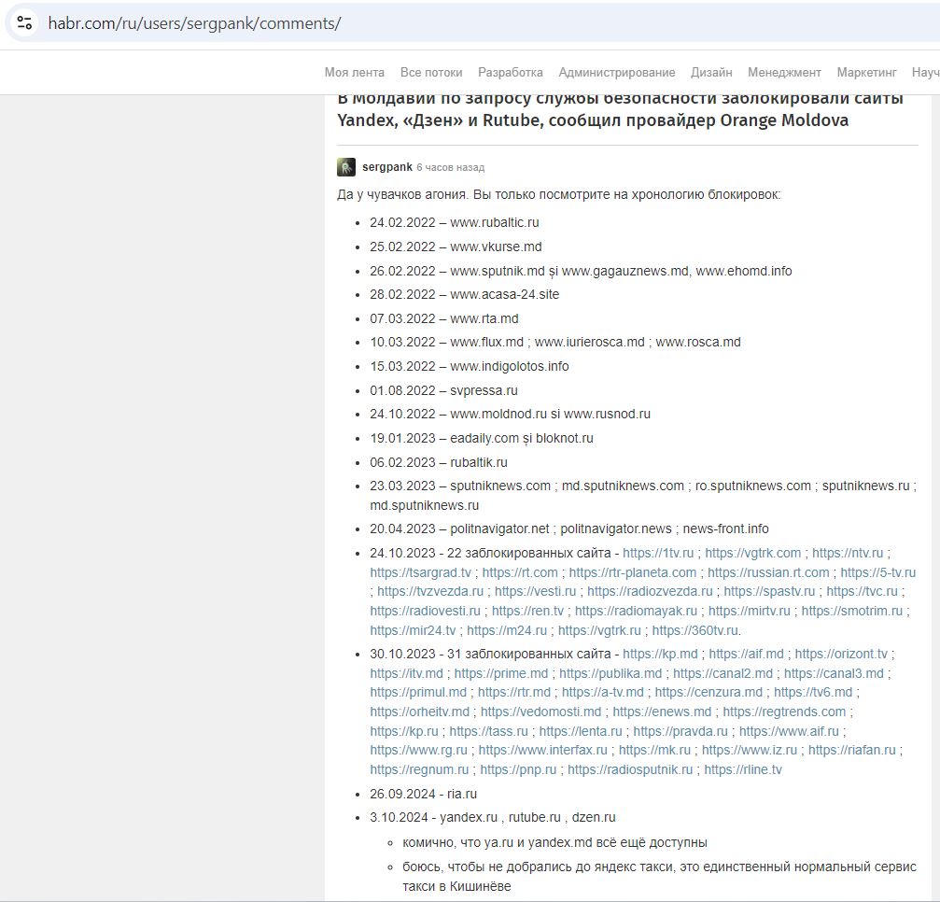Click the https://cenzura.md link
Screen dimensions: 940x902
(x=708, y=693)
